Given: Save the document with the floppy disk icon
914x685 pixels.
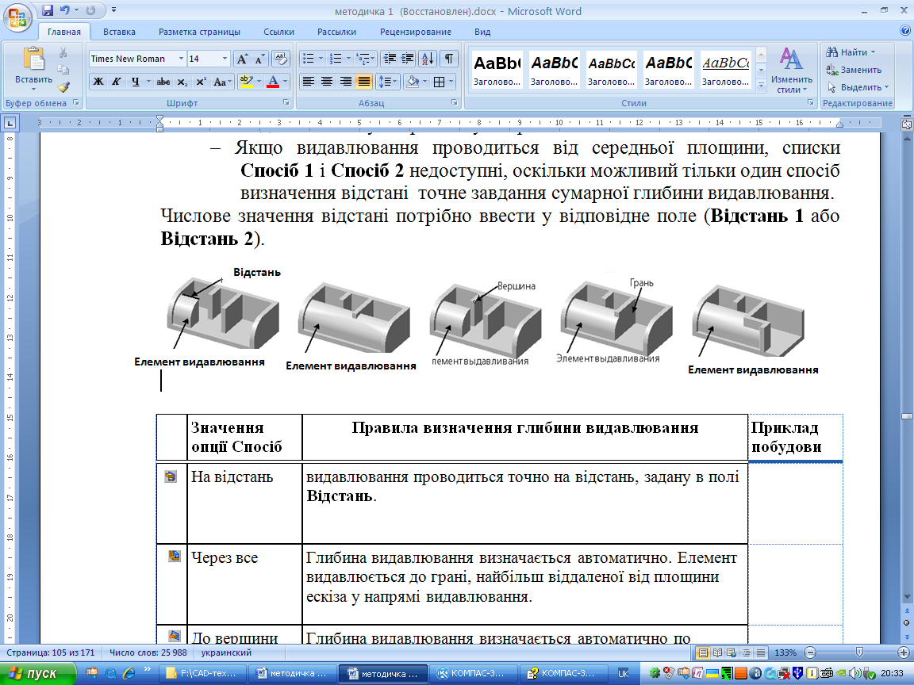Looking at the screenshot, I should [x=48, y=10].
